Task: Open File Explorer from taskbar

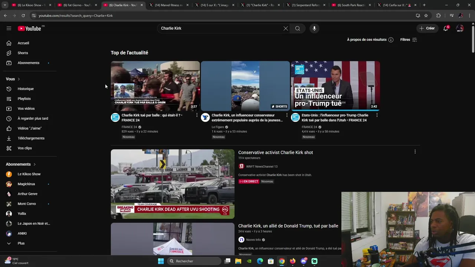Action: tap(238, 261)
